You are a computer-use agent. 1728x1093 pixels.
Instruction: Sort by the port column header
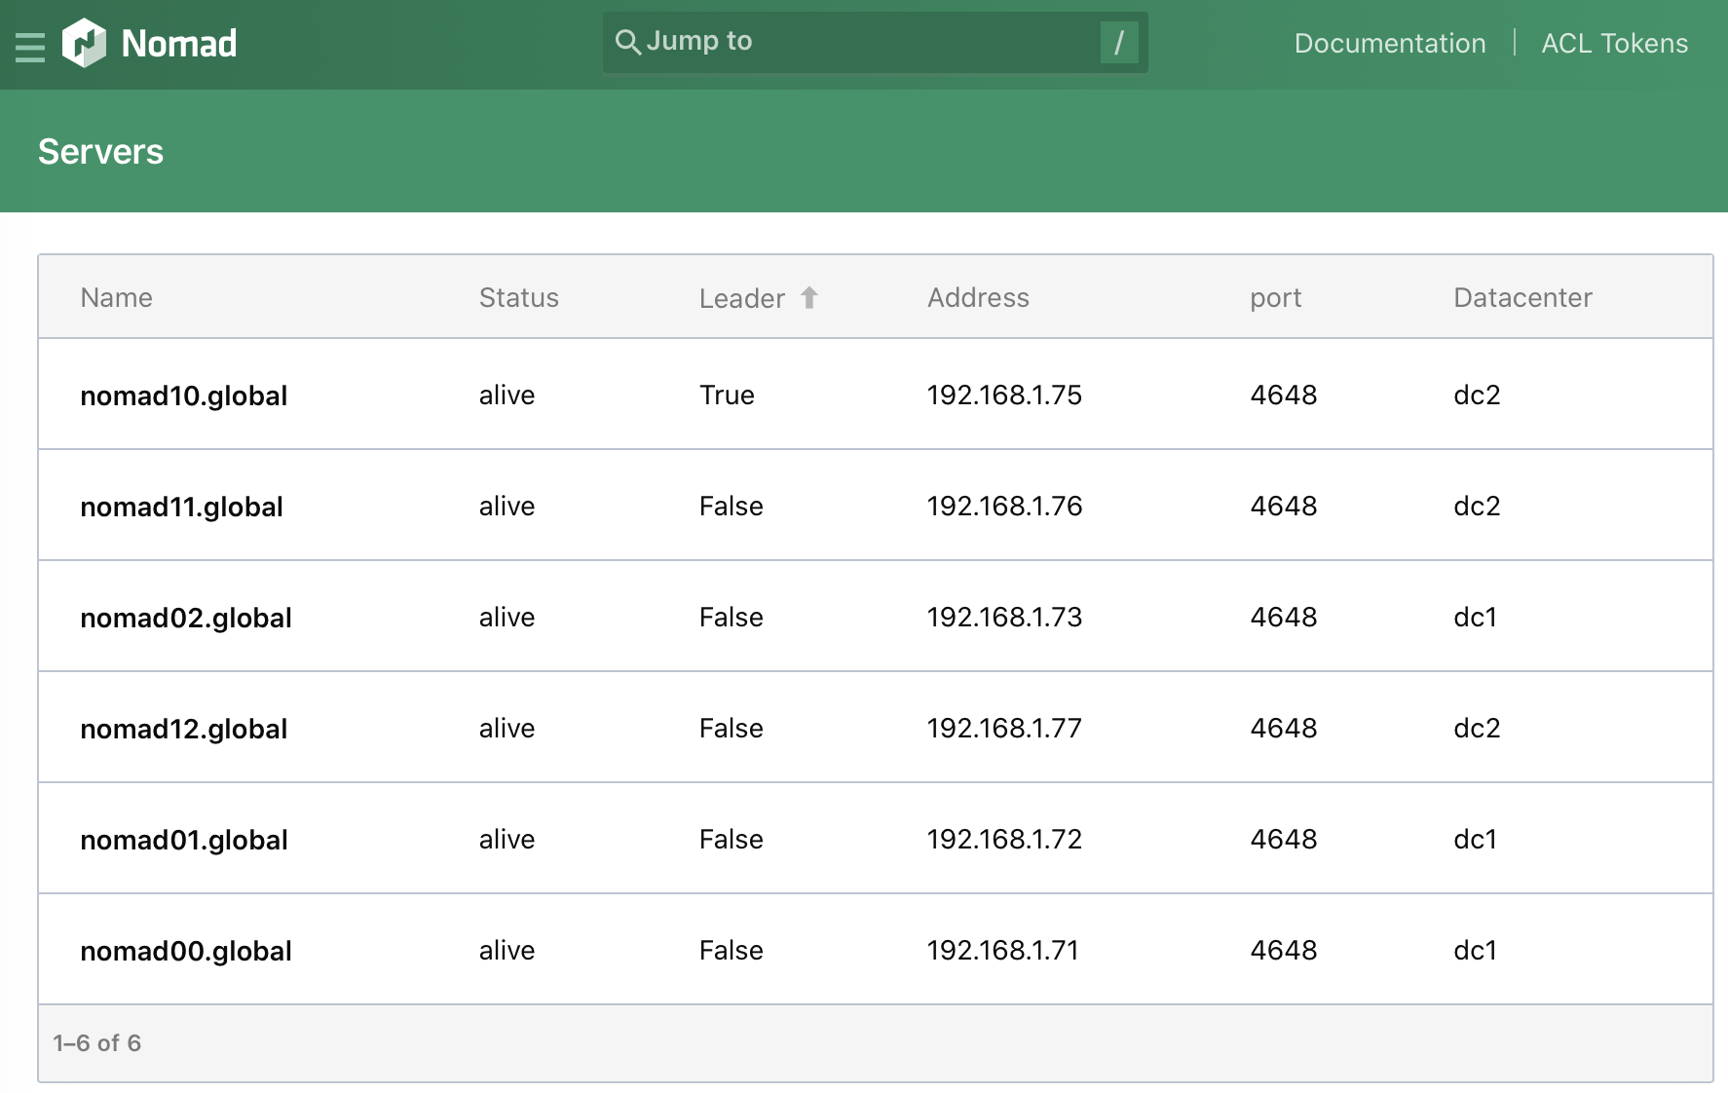1275,297
